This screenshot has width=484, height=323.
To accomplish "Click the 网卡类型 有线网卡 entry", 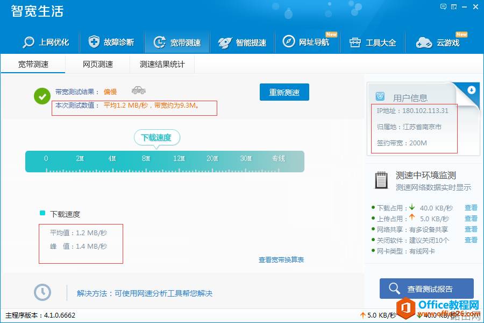I will pyautogui.click(x=405, y=251).
